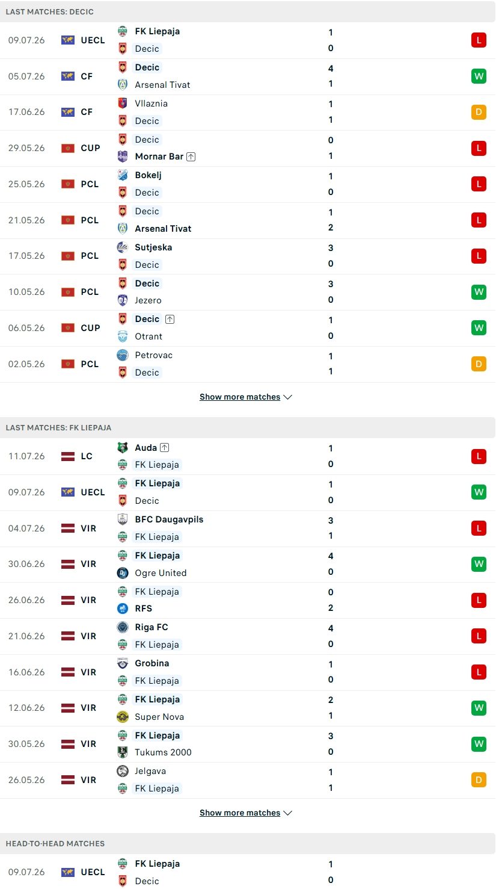This screenshot has height=889, width=496.
Task: Open the orange D badge for Vllaznia vs Decic
Action: coord(479,112)
